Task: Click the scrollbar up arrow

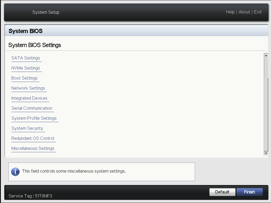Action: pos(266,56)
